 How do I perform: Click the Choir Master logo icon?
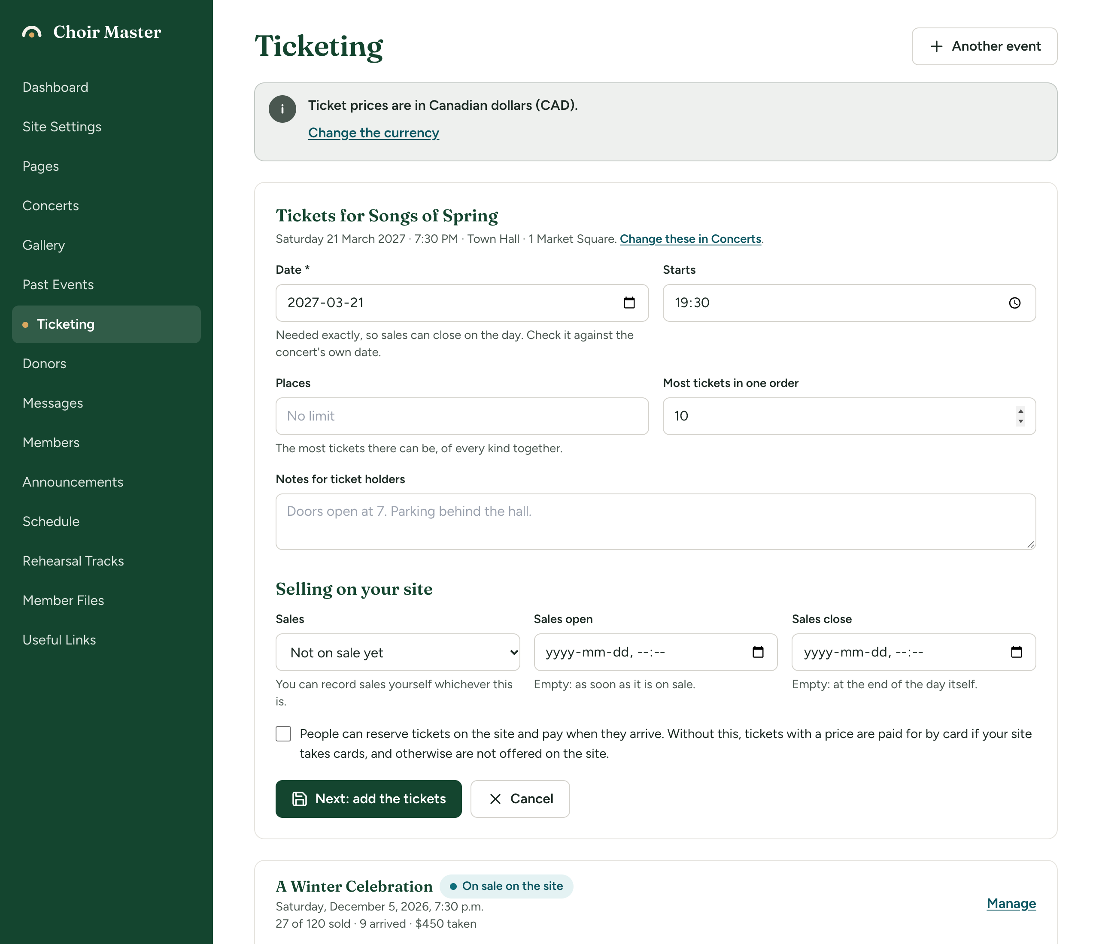[x=32, y=32]
